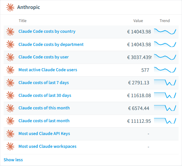The width and height of the screenshot is (182, 166).
Task: Click the value € 6574.44
Action: click(139, 108)
